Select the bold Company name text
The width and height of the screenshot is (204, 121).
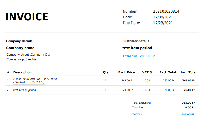[x=20, y=48]
